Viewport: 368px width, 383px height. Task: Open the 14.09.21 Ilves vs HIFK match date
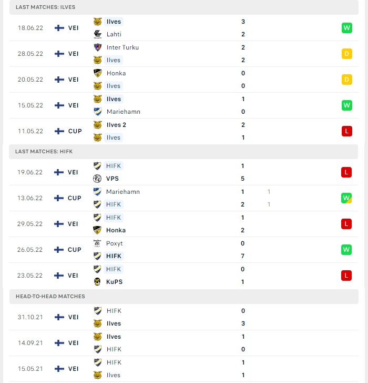pos(30,343)
